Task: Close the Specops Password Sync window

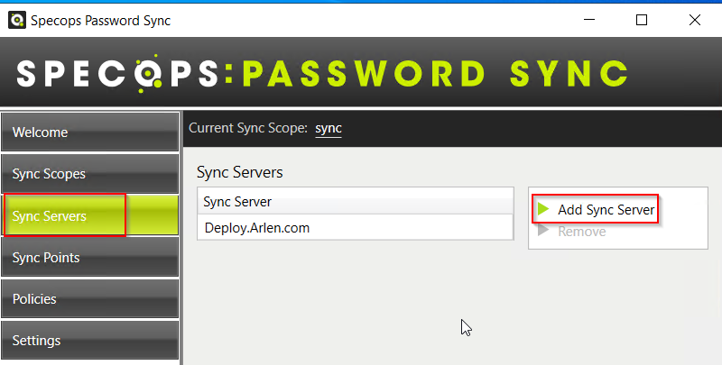Action: coord(694,20)
